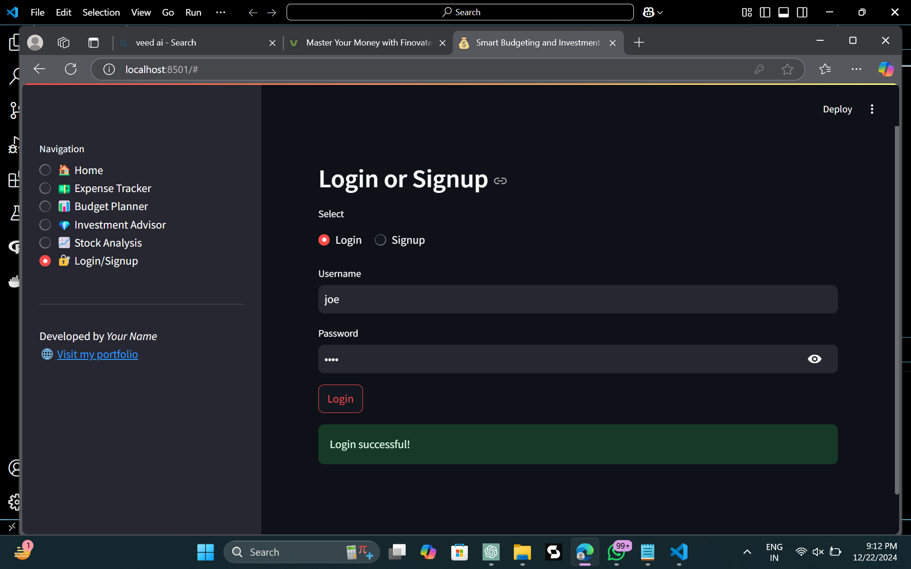The height and width of the screenshot is (569, 911).
Task: Add this page to favorites (star)
Action: pyautogui.click(x=787, y=69)
